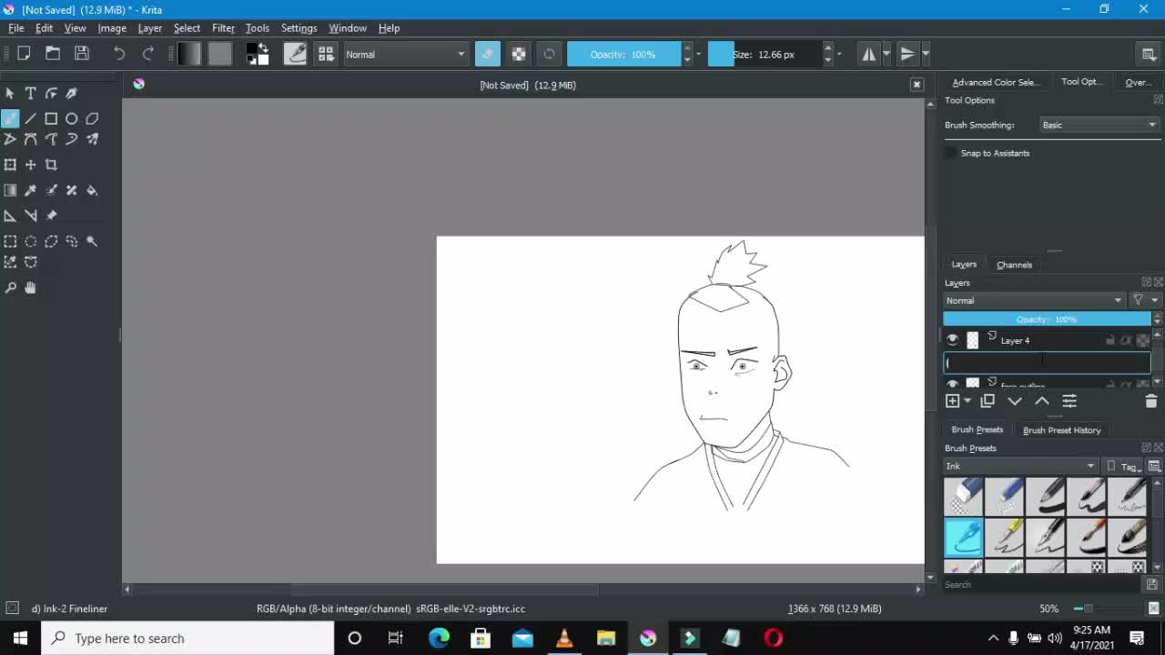Image resolution: width=1165 pixels, height=655 pixels.
Task: Select the Gradient tool
Action: coord(10,190)
